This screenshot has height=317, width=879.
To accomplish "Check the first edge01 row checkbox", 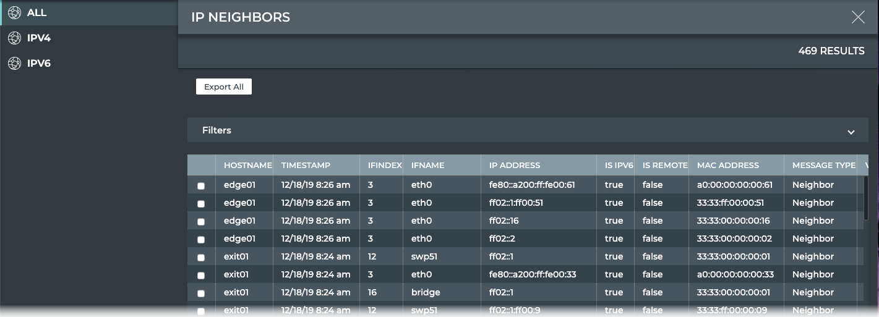I will tap(201, 186).
